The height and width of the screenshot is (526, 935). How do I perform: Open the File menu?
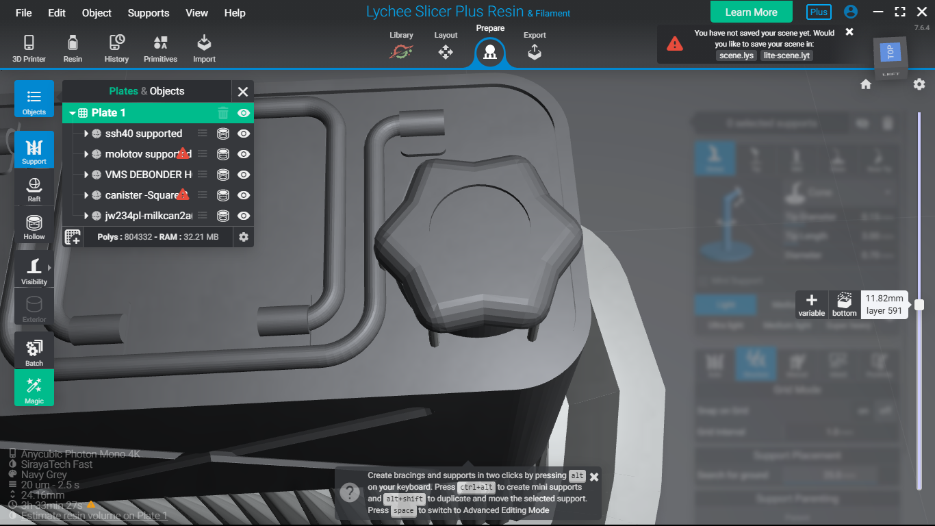coord(23,13)
